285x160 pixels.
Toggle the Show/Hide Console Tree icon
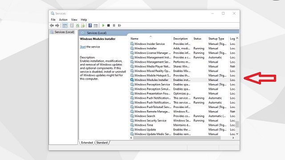tap(65, 26)
